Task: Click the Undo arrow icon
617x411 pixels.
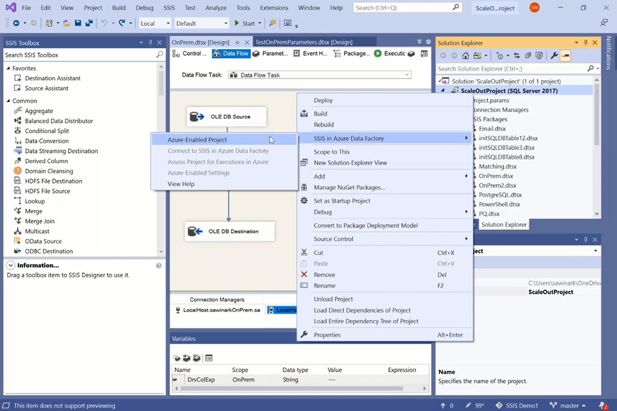Action: tap(104, 23)
